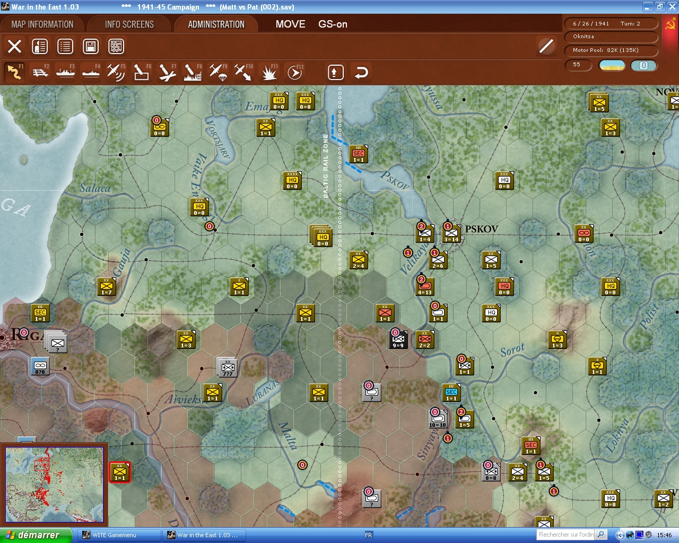The height and width of the screenshot is (543, 679).
Task: Click the search magnifier button in taskbar
Action: [x=600, y=535]
